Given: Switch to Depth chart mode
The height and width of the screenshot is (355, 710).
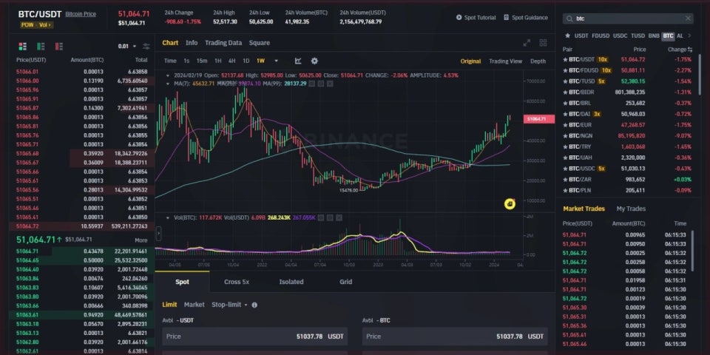Looking at the screenshot, I should click(x=538, y=61).
